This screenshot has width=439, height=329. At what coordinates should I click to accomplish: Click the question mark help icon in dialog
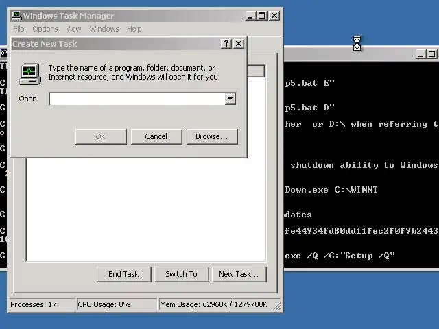click(x=226, y=44)
